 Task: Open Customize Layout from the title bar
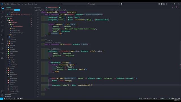pos(159,4)
